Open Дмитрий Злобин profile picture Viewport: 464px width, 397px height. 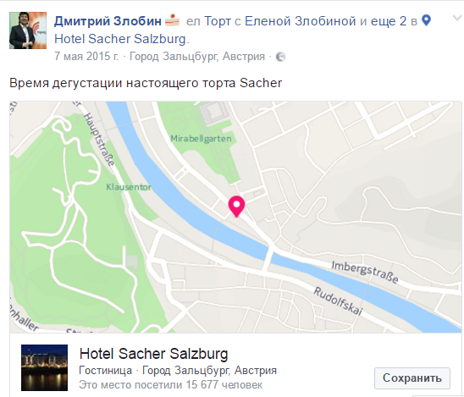28,30
